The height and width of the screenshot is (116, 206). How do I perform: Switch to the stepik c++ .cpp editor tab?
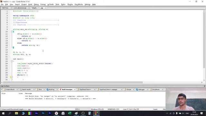coord(37,8)
